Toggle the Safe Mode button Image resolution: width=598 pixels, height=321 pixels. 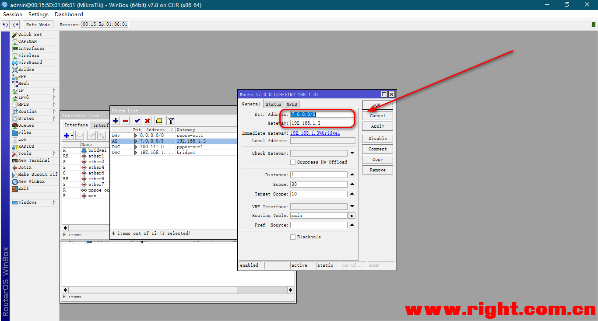point(38,24)
